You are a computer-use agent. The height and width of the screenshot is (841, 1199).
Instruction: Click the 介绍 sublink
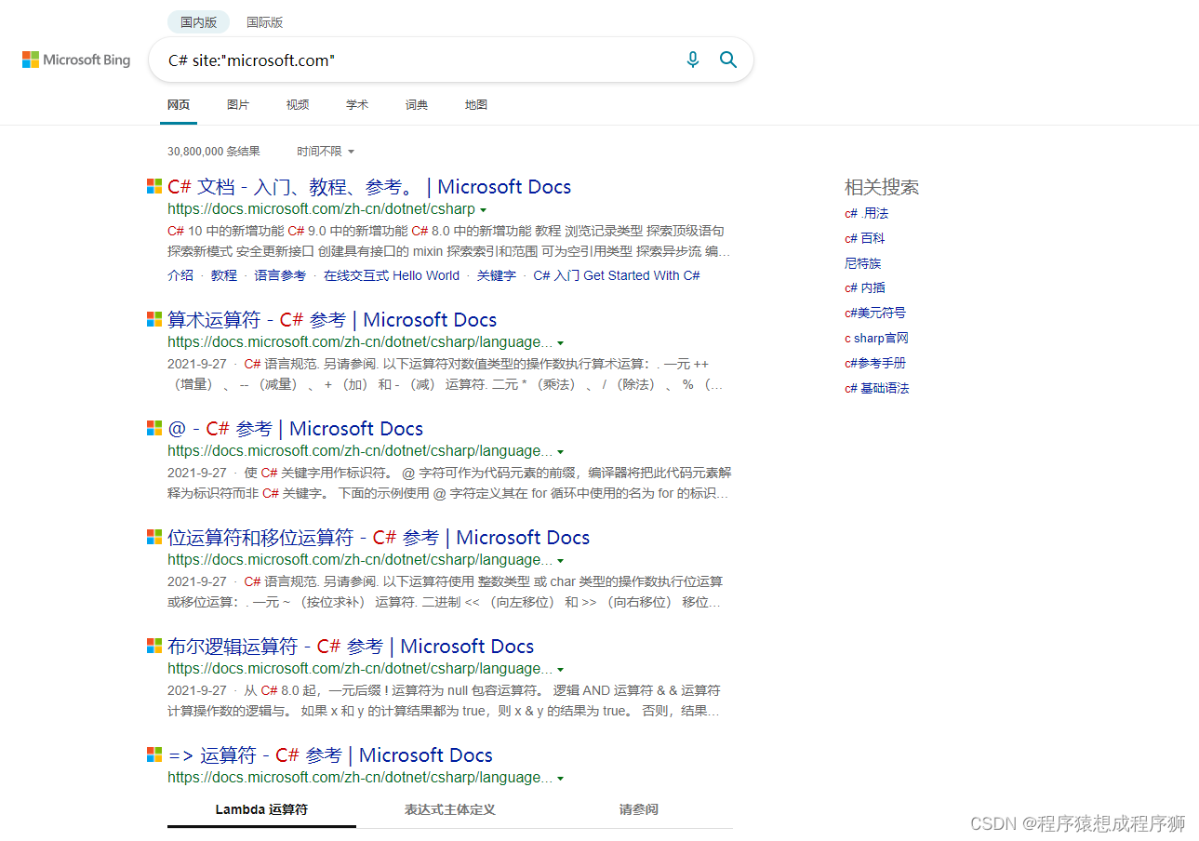pos(180,275)
